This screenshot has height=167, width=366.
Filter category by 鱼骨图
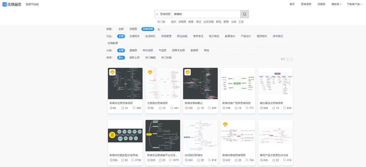click(194, 50)
